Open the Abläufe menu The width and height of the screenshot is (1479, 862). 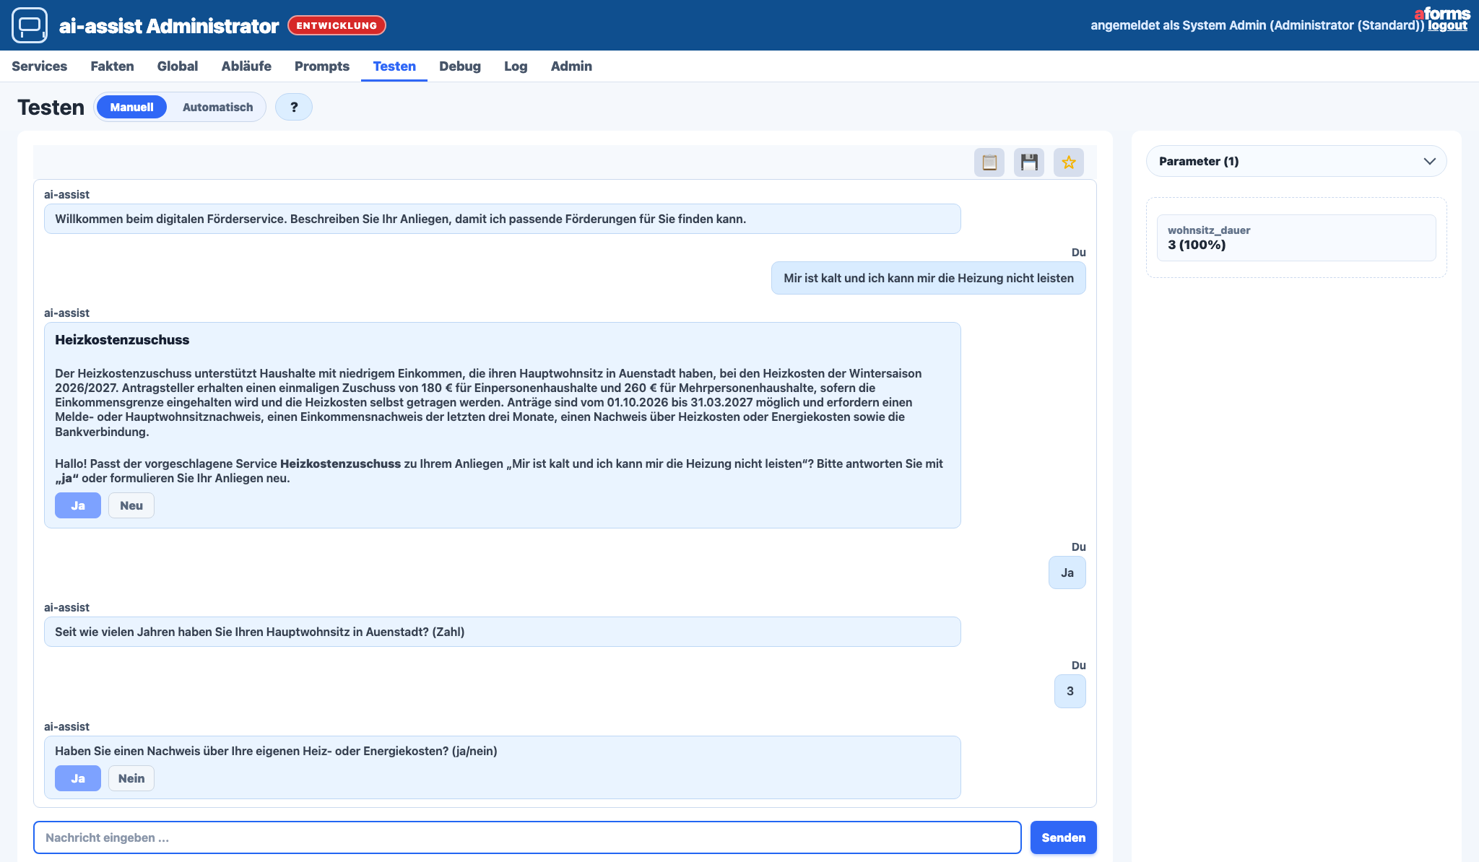pyautogui.click(x=246, y=66)
